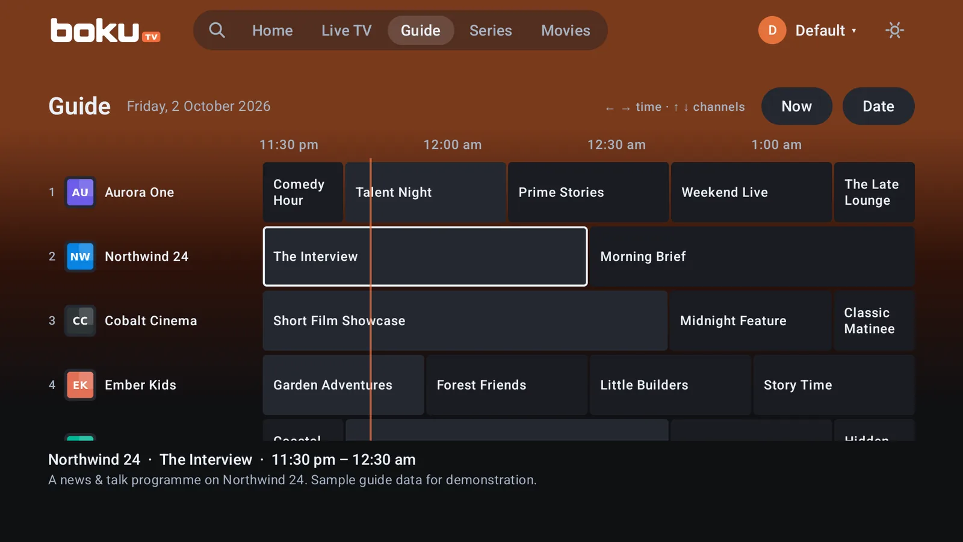Select Talent Night on Aurora One
Viewport: 963px width, 542px height.
pos(426,192)
